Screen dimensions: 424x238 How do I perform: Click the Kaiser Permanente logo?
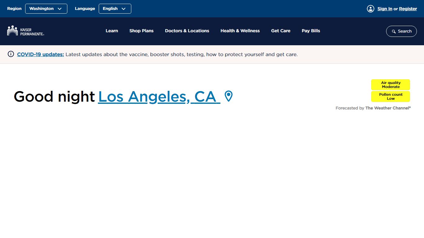(25, 31)
